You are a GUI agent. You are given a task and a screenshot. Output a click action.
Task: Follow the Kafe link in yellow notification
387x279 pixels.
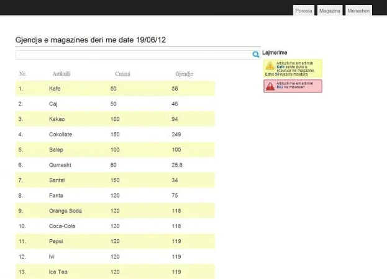click(281, 68)
